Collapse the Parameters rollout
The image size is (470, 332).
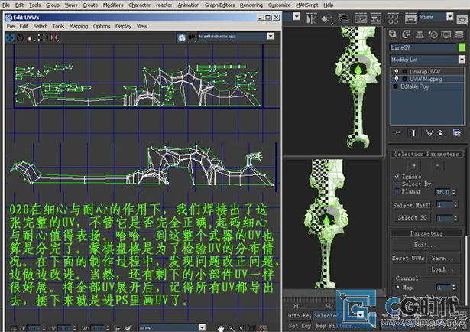click(x=426, y=233)
